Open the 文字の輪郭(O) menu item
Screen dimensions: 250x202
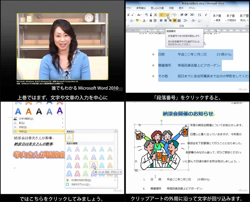click(39, 119)
